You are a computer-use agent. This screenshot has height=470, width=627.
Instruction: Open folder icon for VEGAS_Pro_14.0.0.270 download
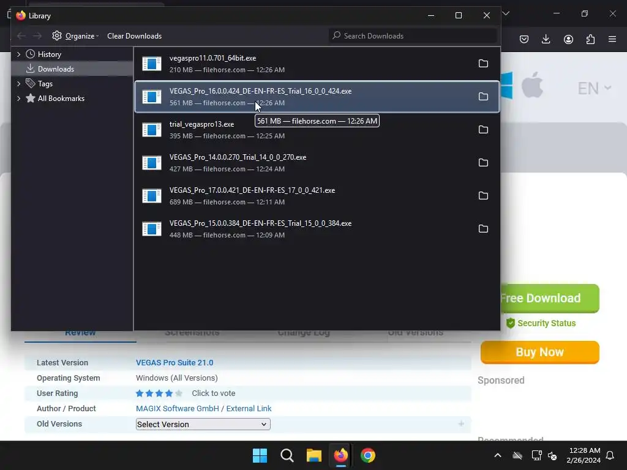[x=483, y=163]
